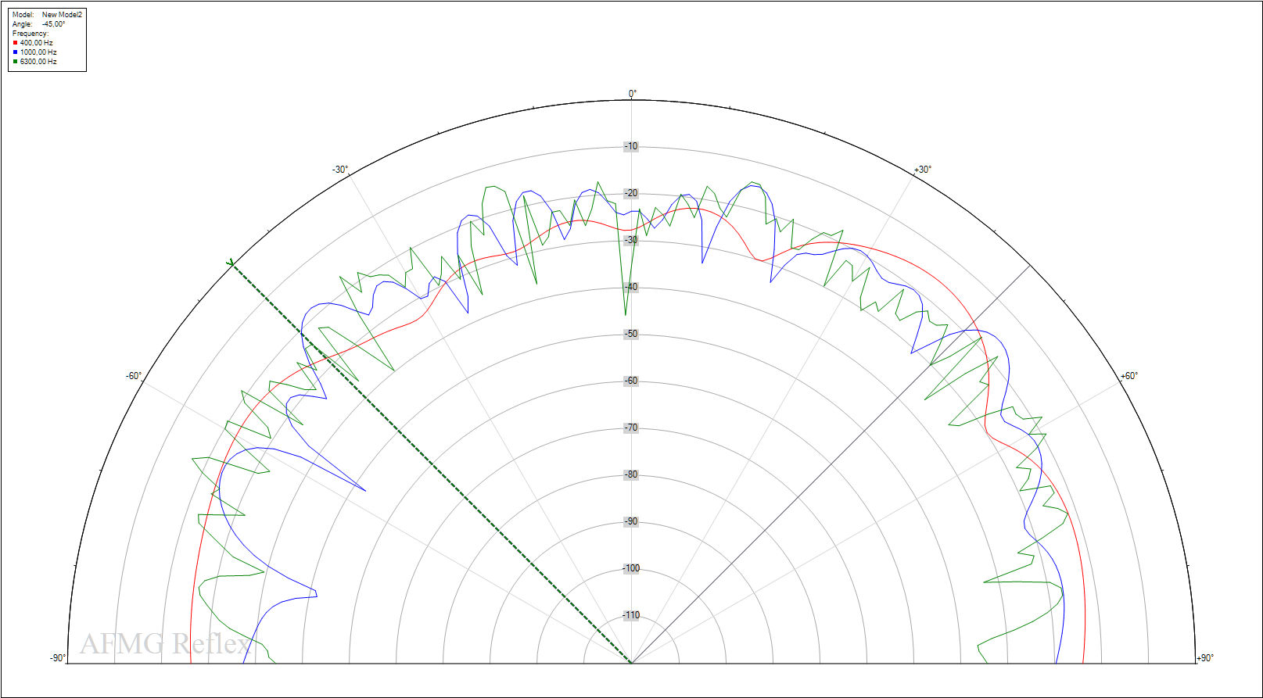Click the -80 dB ring label
This screenshot has height=698, width=1263.
[x=631, y=474]
